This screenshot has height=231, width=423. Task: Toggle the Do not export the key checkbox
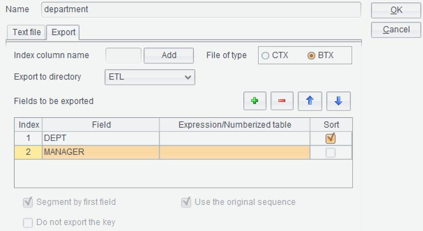coord(28,223)
